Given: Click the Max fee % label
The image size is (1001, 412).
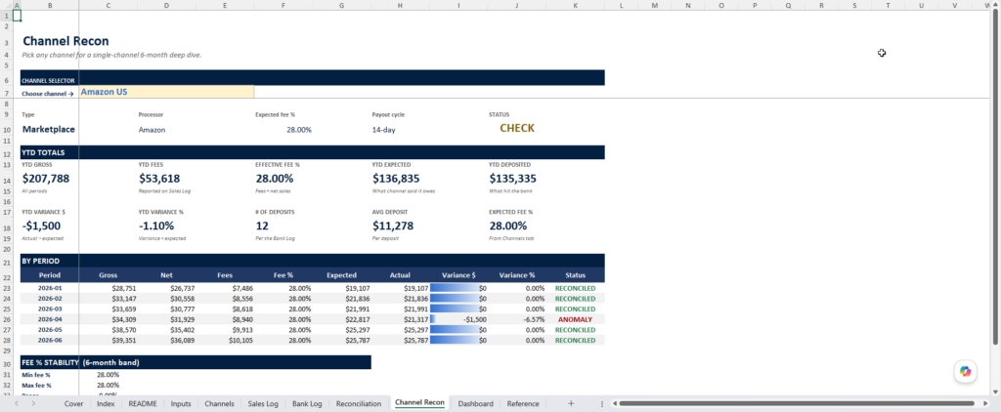Looking at the screenshot, I should point(36,386).
